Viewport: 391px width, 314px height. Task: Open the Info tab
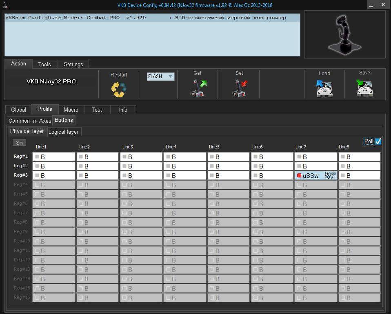pyautogui.click(x=123, y=110)
